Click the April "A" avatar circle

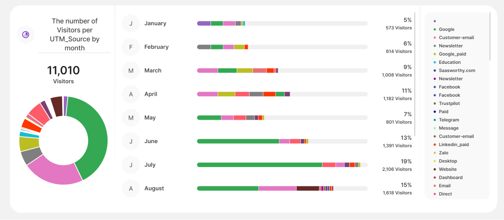click(131, 94)
